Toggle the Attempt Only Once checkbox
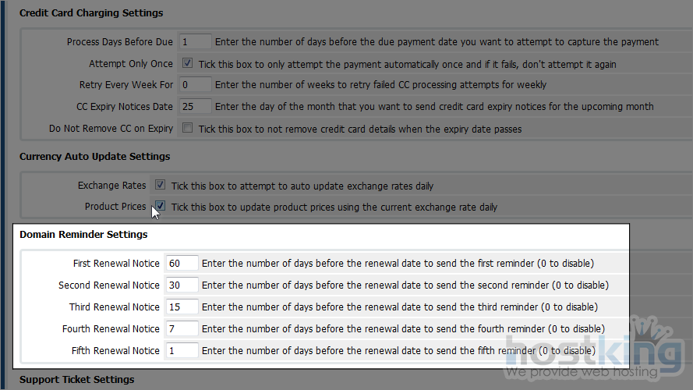The image size is (693, 390). point(187,63)
